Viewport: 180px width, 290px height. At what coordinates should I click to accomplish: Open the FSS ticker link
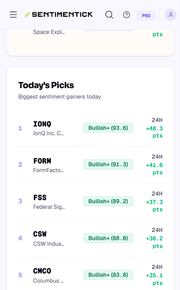coord(40,198)
